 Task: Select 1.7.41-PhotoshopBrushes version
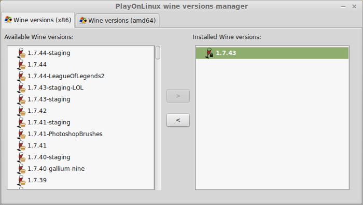coord(65,134)
